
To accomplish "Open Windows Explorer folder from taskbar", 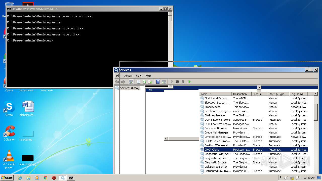I will pos(28,178).
